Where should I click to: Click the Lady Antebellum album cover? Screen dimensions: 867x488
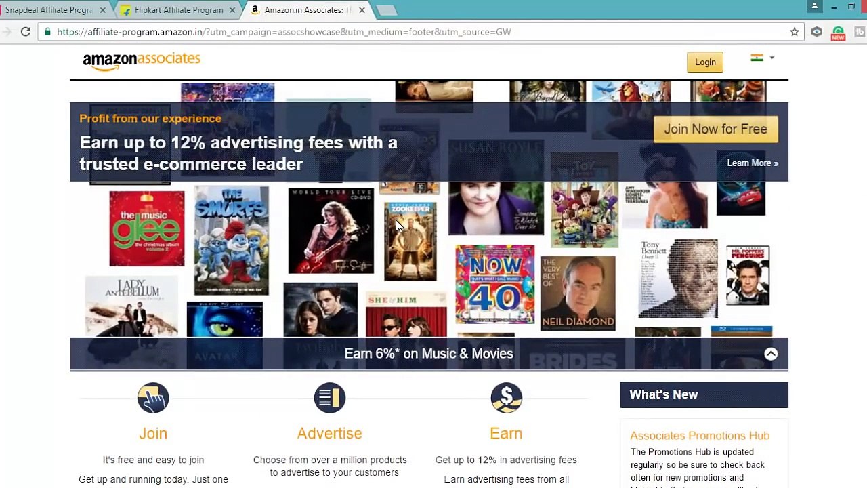pyautogui.click(x=131, y=306)
